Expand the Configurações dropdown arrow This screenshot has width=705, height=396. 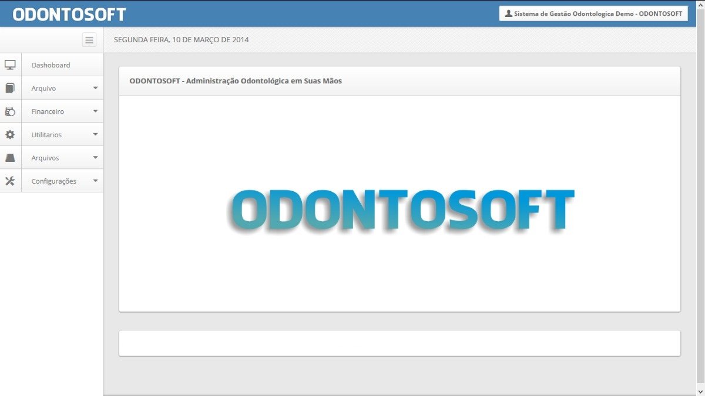[95, 181]
